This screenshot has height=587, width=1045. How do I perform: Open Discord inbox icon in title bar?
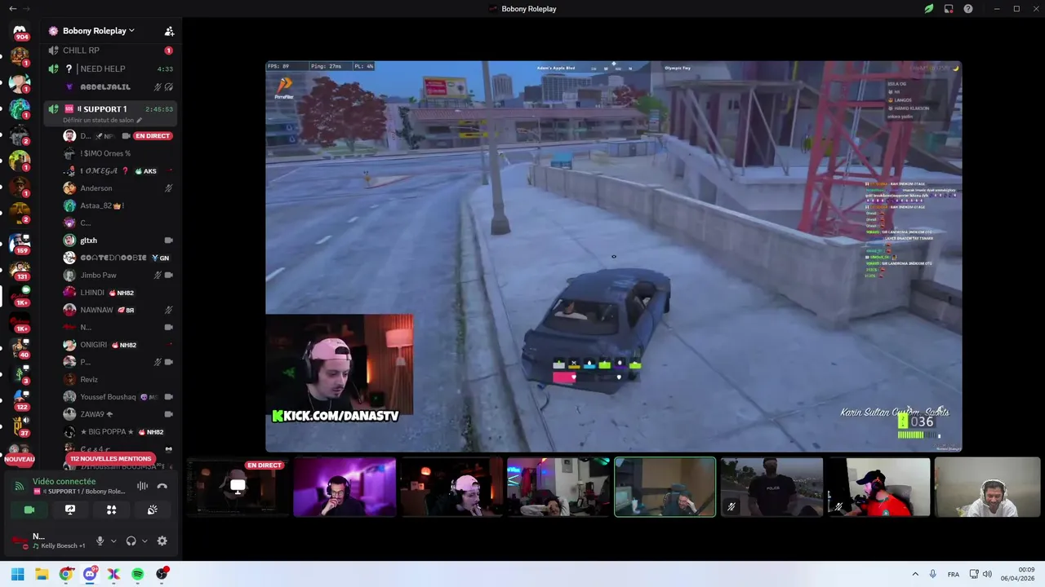(x=949, y=8)
